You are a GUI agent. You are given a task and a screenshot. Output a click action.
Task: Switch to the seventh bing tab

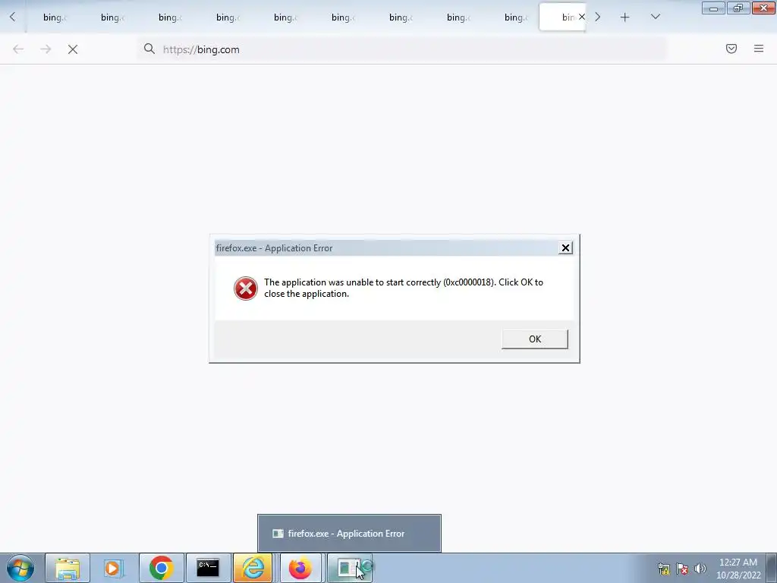[401, 17]
